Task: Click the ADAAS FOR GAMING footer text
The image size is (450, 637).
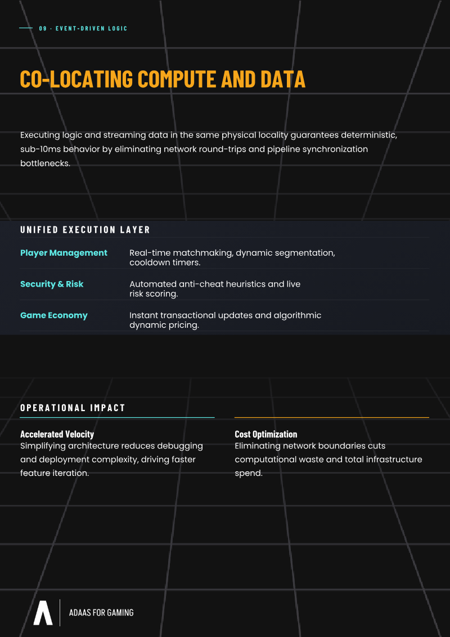Action: (101, 612)
